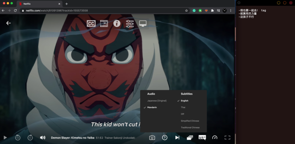The width and height of the screenshot is (295, 144).
Task: Close the side subtitle window with X
Action: point(239,3)
